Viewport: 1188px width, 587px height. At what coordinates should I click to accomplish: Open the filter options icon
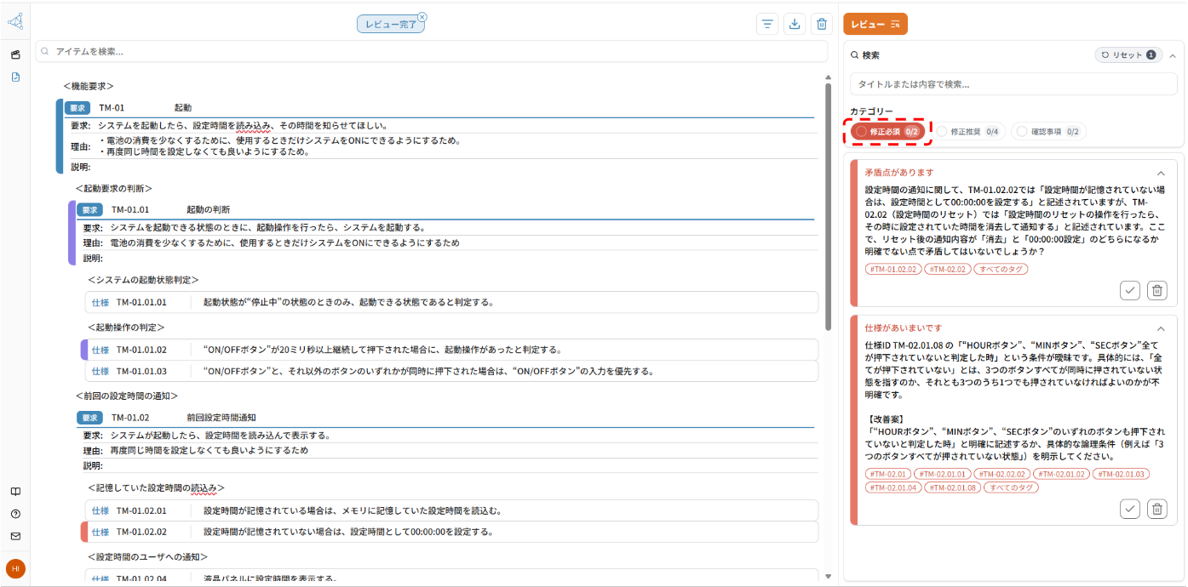pyautogui.click(x=766, y=24)
